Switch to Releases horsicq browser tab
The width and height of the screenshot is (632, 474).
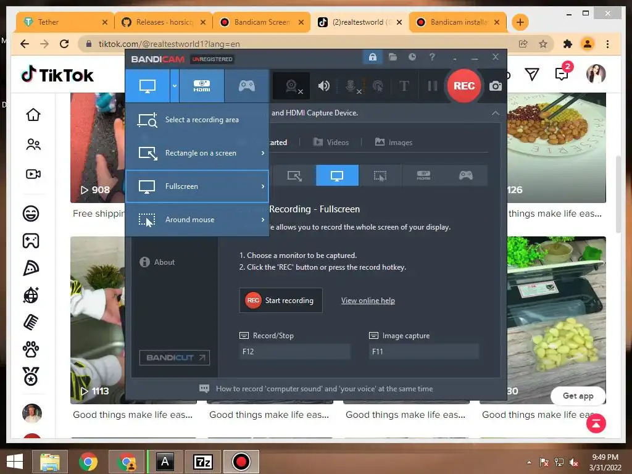163,22
